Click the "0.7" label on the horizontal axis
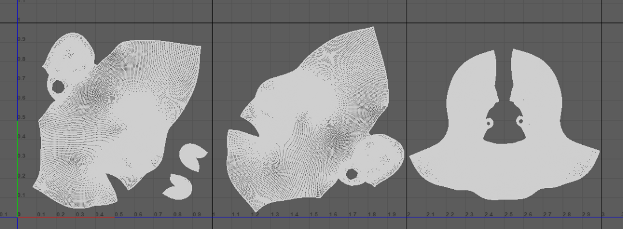Image resolution: width=623 pixels, height=229 pixels. (157, 215)
